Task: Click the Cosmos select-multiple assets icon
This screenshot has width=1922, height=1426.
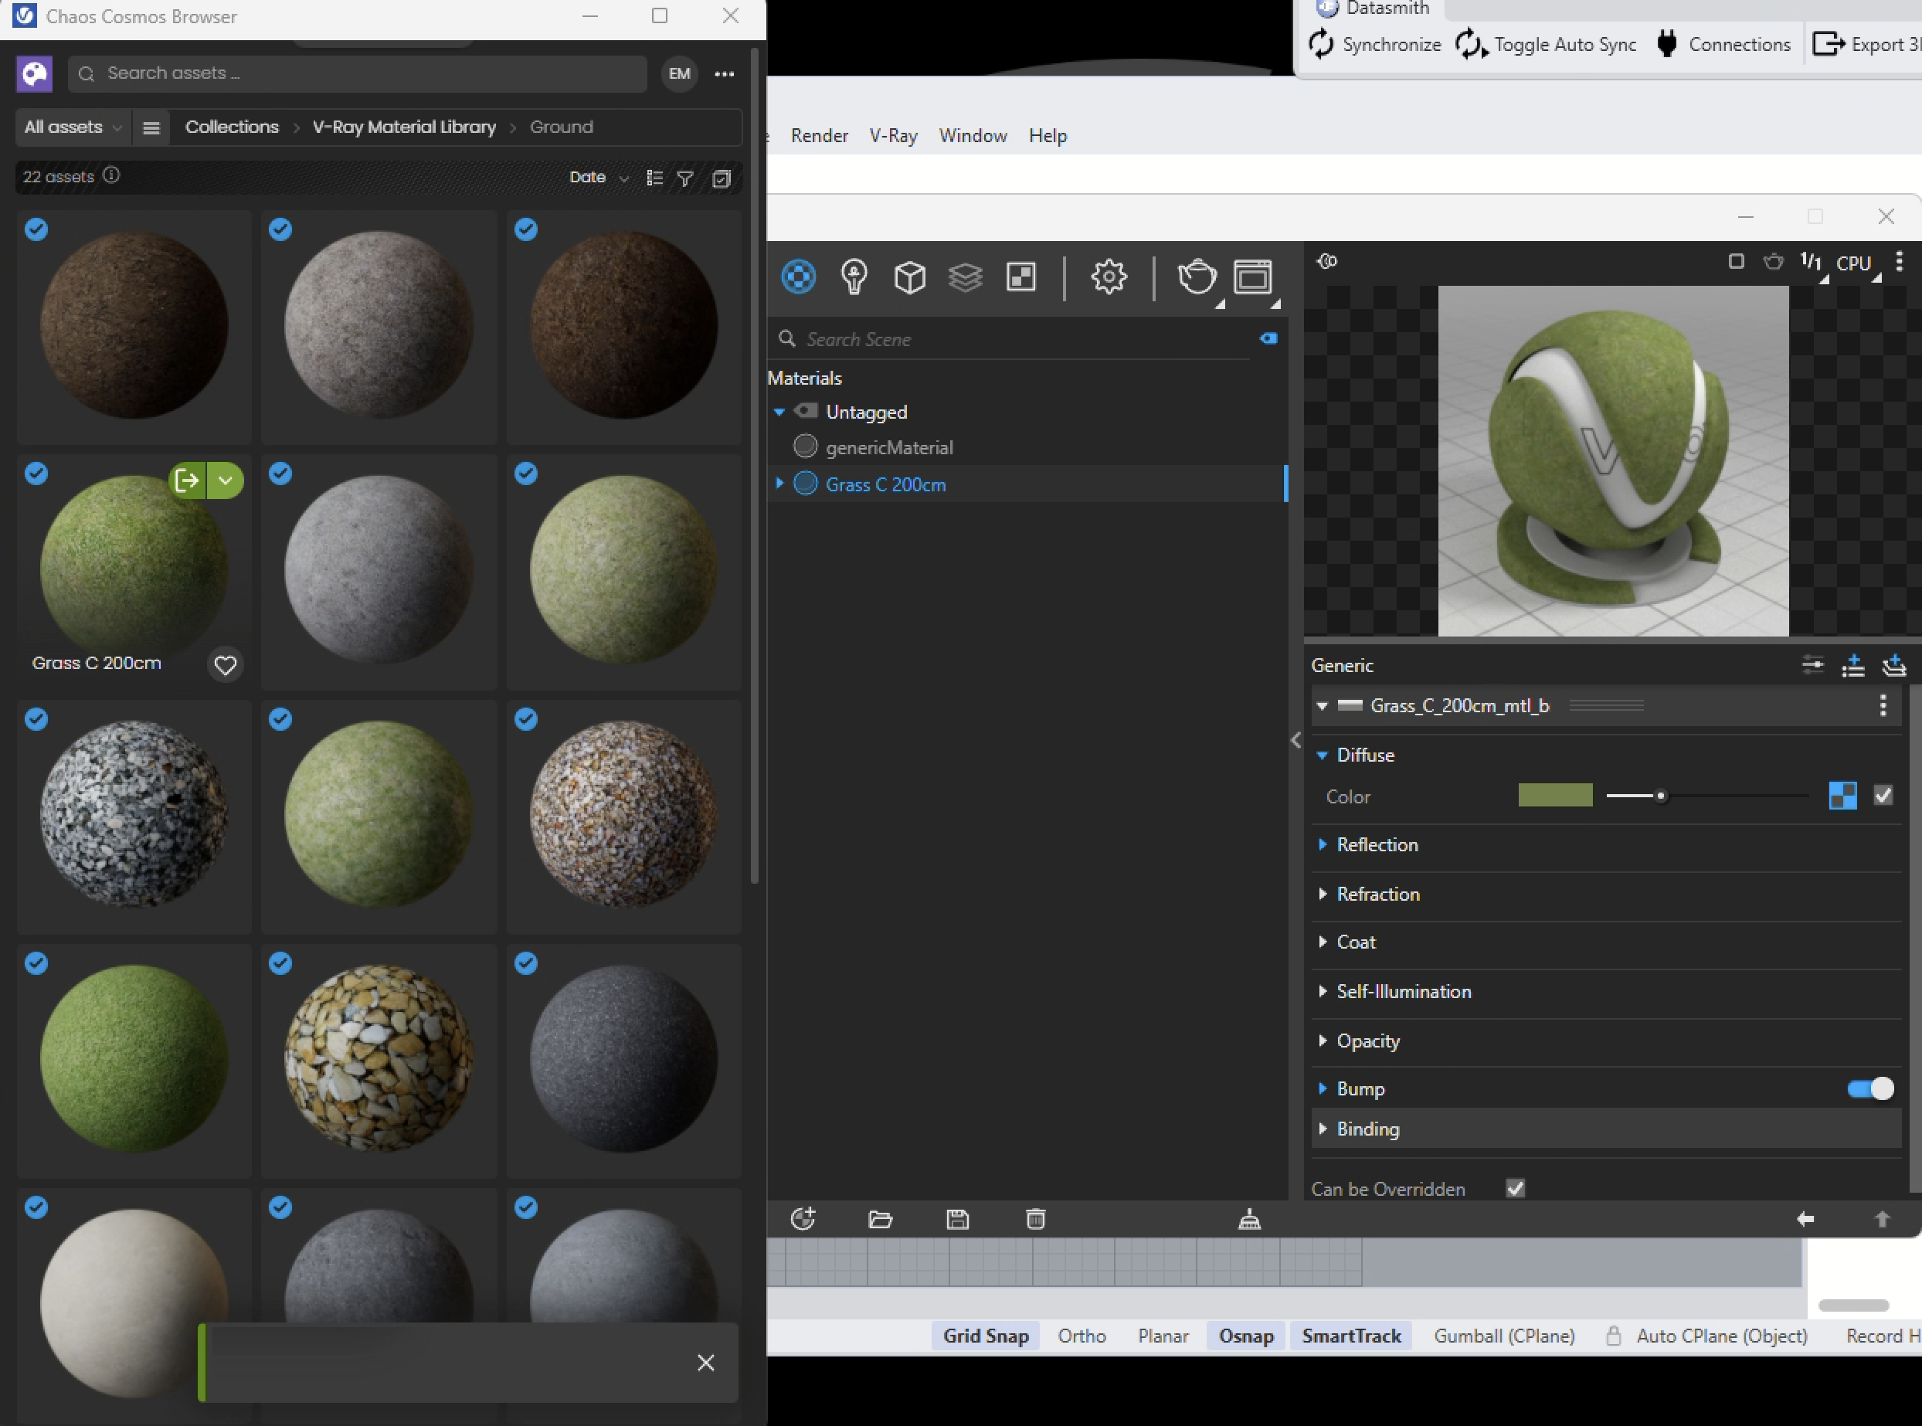Action: [722, 178]
